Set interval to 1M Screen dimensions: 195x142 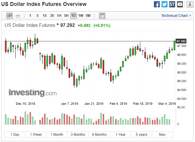88,16
